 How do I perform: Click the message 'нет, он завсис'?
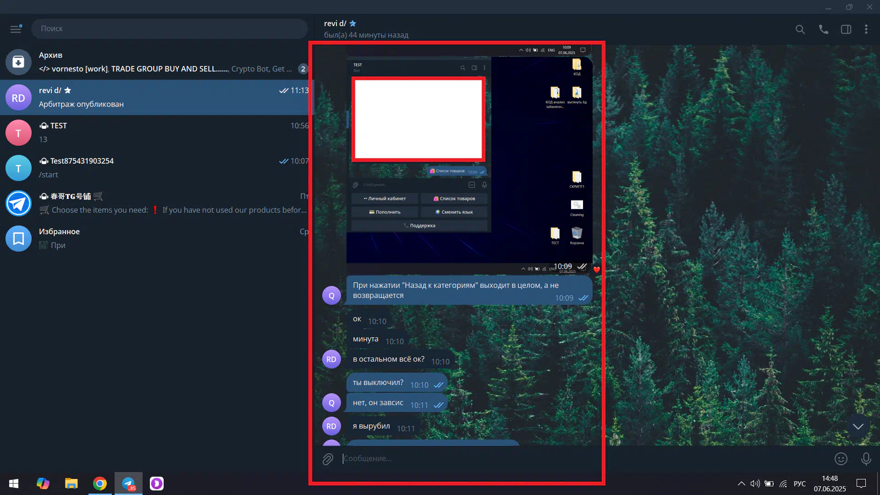[x=397, y=403]
